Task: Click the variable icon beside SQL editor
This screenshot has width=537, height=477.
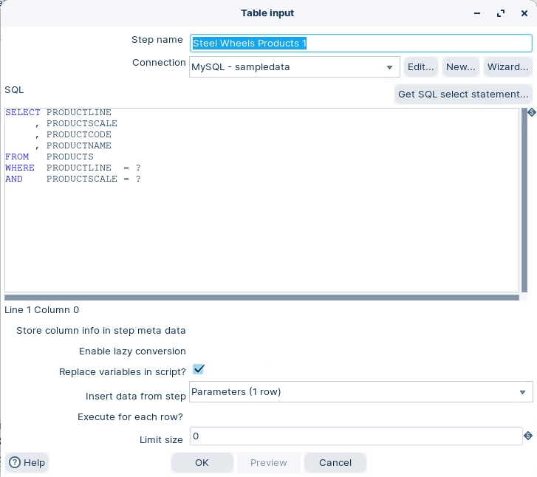Action: 529,113
